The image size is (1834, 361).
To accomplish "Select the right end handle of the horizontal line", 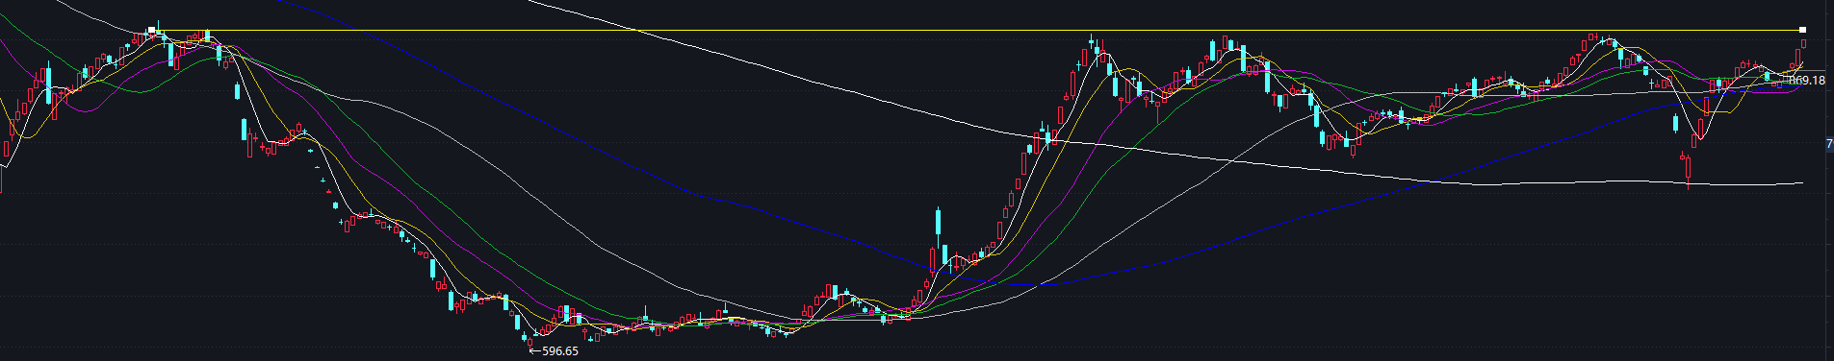I will [x=1802, y=30].
